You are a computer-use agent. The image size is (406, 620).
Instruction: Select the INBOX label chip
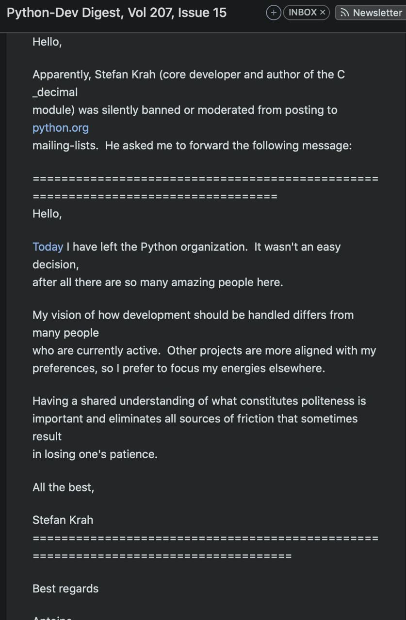point(307,13)
